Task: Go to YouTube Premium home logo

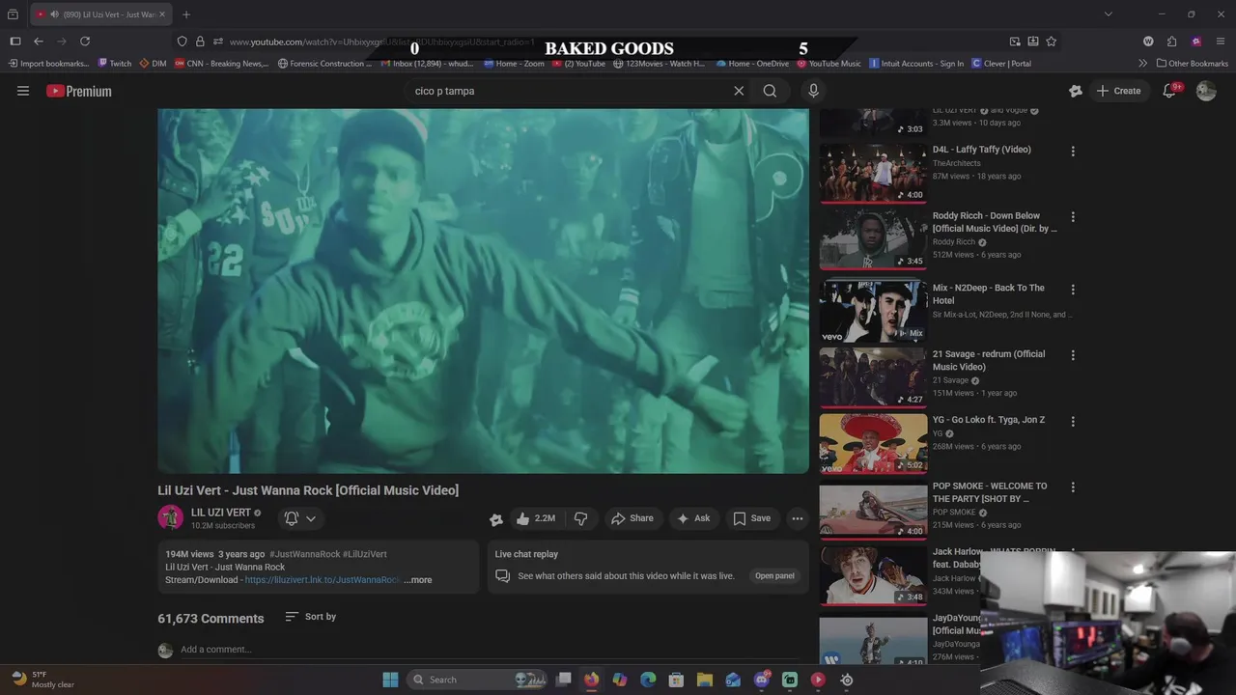Action: tap(79, 91)
